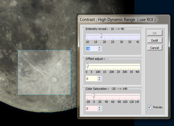This screenshot has width=174, height=126.
Task: Click the 'Offset adjust :' group label
Action: (x=95, y=59)
